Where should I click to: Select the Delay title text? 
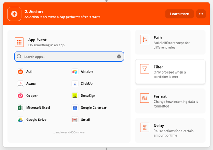click(159, 126)
